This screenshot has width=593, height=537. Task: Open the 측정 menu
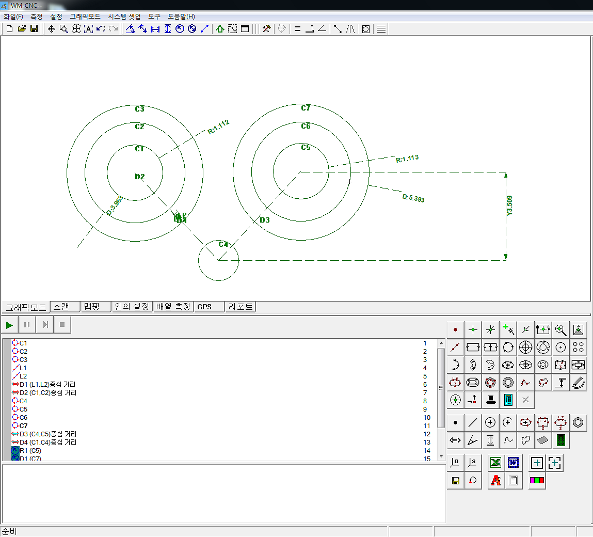tap(37, 17)
